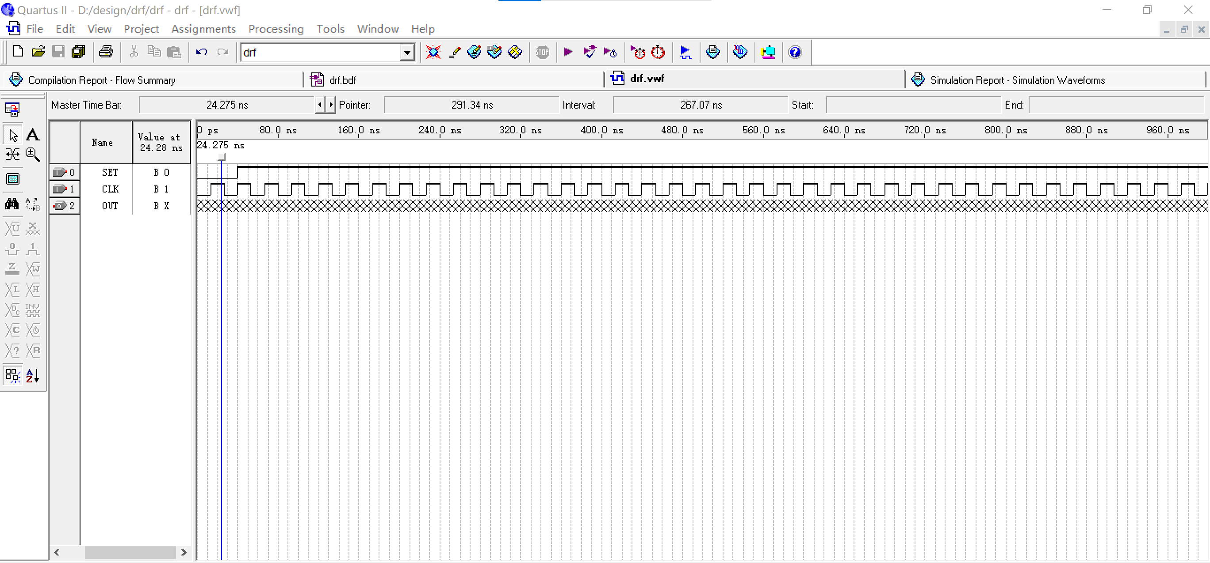This screenshot has height=563, width=1210.
Task: Select the CLK signal row
Action: point(110,189)
